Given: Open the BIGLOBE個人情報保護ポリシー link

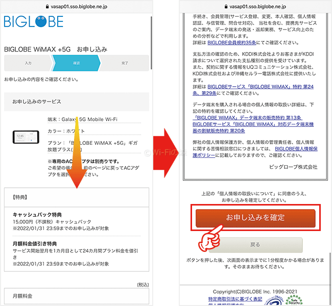Looking at the screenshot, I should [x=255, y=152].
